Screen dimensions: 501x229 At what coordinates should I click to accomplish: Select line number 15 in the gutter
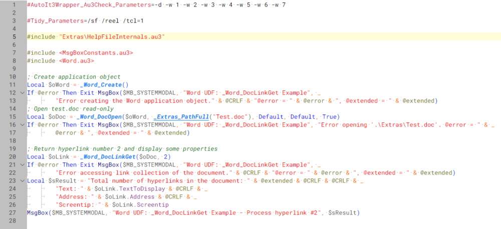pos(13,116)
